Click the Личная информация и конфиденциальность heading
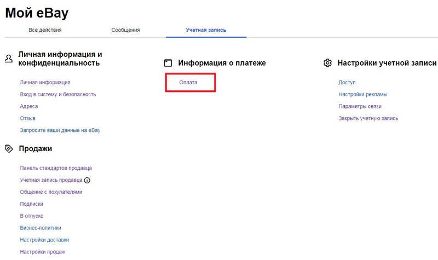 (60, 59)
